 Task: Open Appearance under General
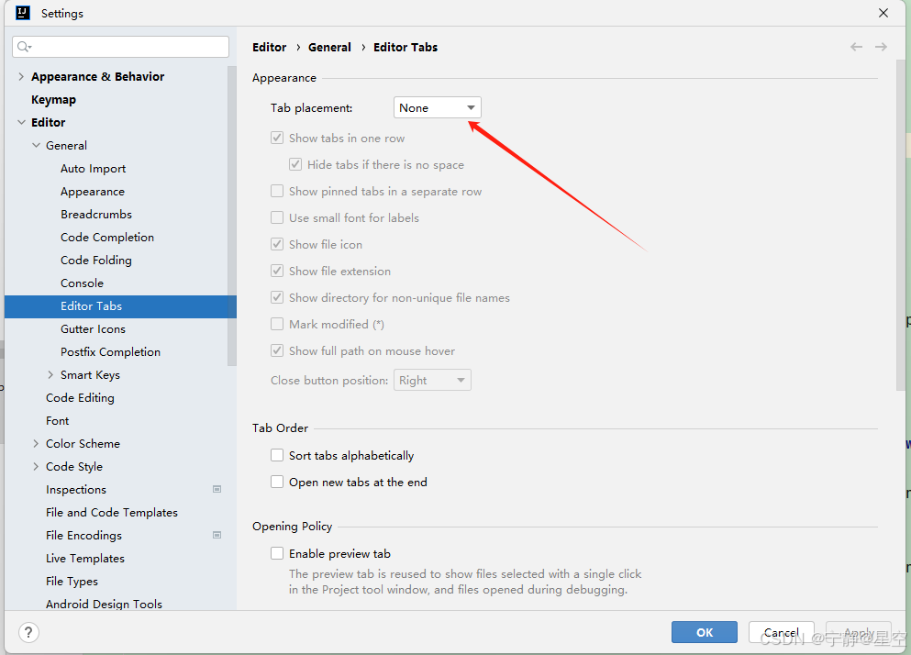point(93,191)
